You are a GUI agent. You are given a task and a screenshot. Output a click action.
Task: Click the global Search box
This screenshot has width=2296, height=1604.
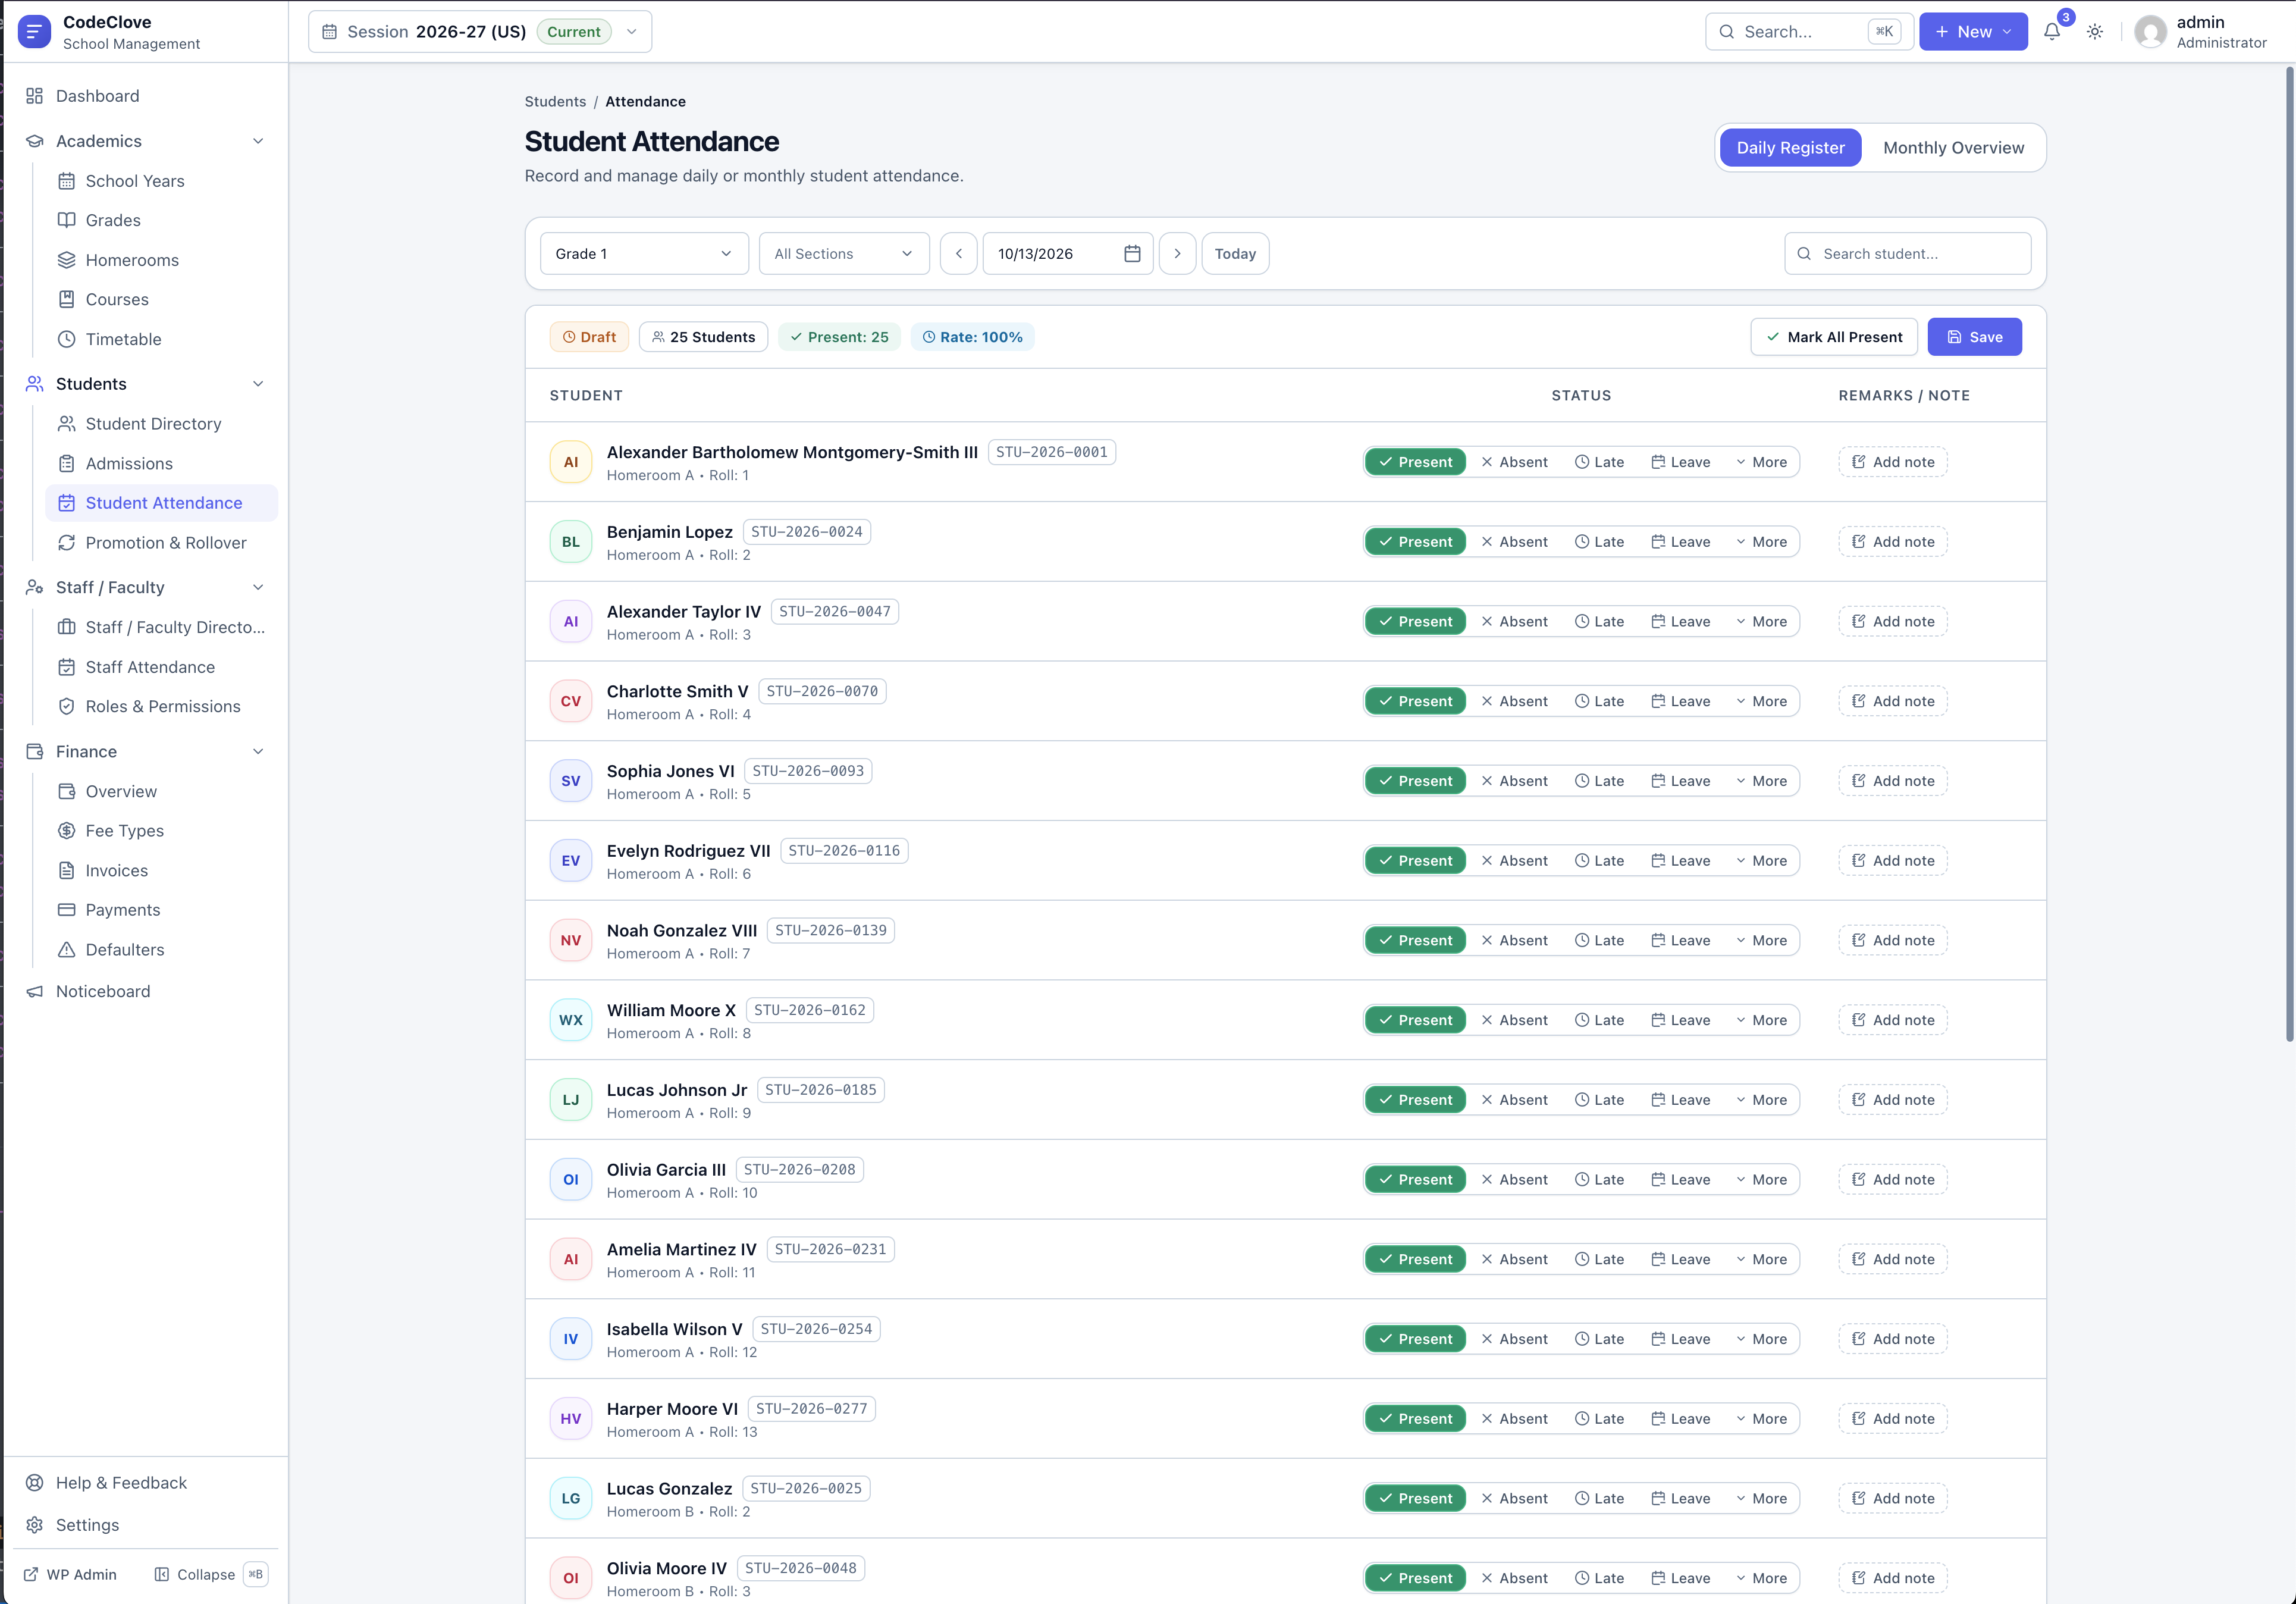click(1809, 32)
